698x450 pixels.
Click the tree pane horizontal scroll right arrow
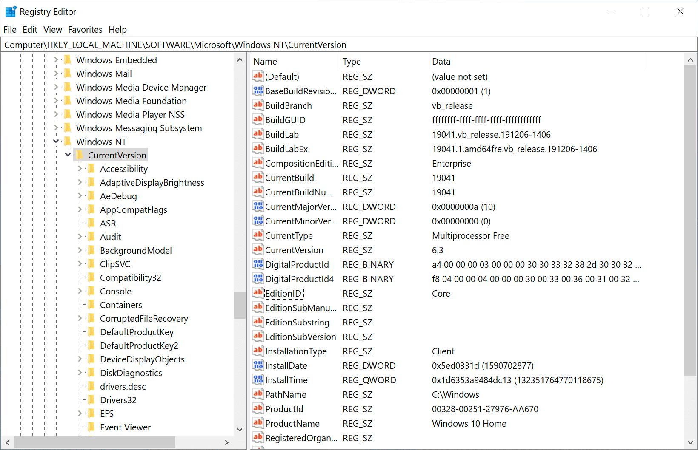point(226,442)
